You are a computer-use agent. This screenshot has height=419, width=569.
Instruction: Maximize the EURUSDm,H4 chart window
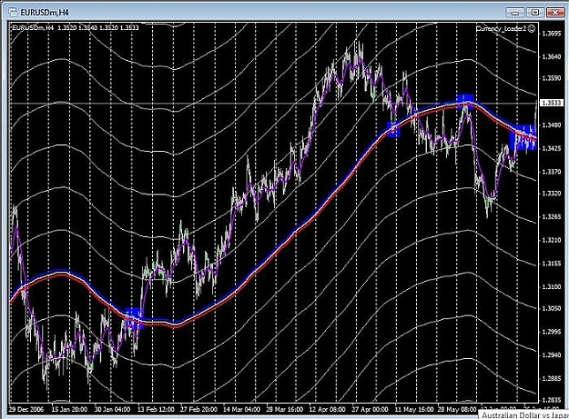click(x=535, y=13)
